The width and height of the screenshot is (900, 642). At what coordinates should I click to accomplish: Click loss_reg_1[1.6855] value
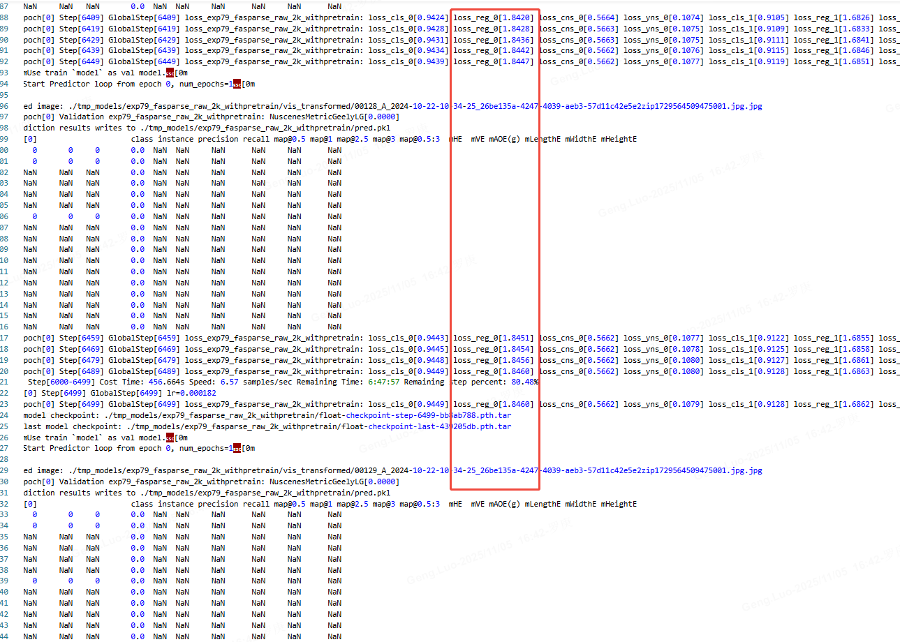click(834, 338)
